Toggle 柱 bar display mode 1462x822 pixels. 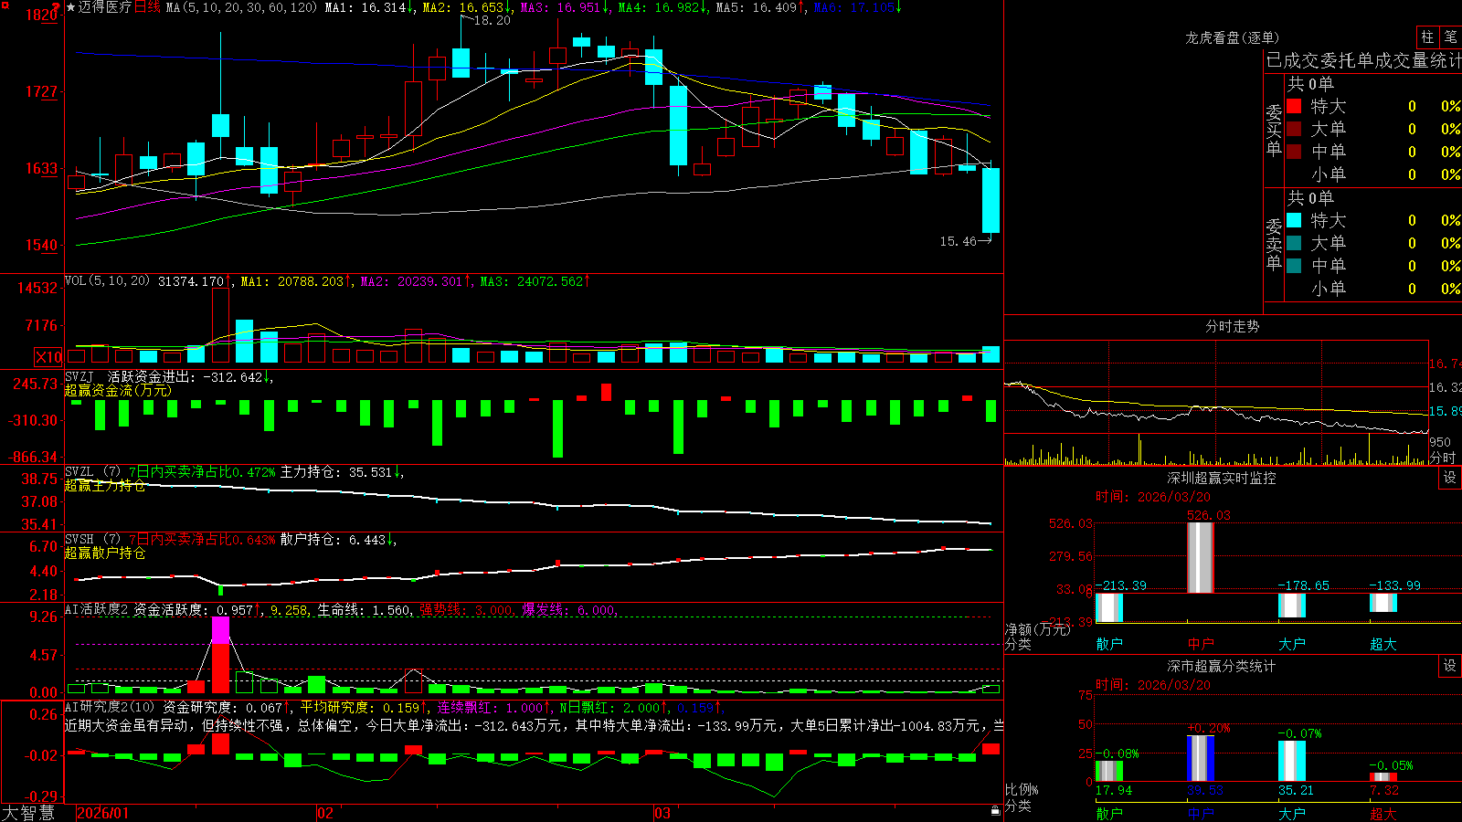pos(1427,37)
